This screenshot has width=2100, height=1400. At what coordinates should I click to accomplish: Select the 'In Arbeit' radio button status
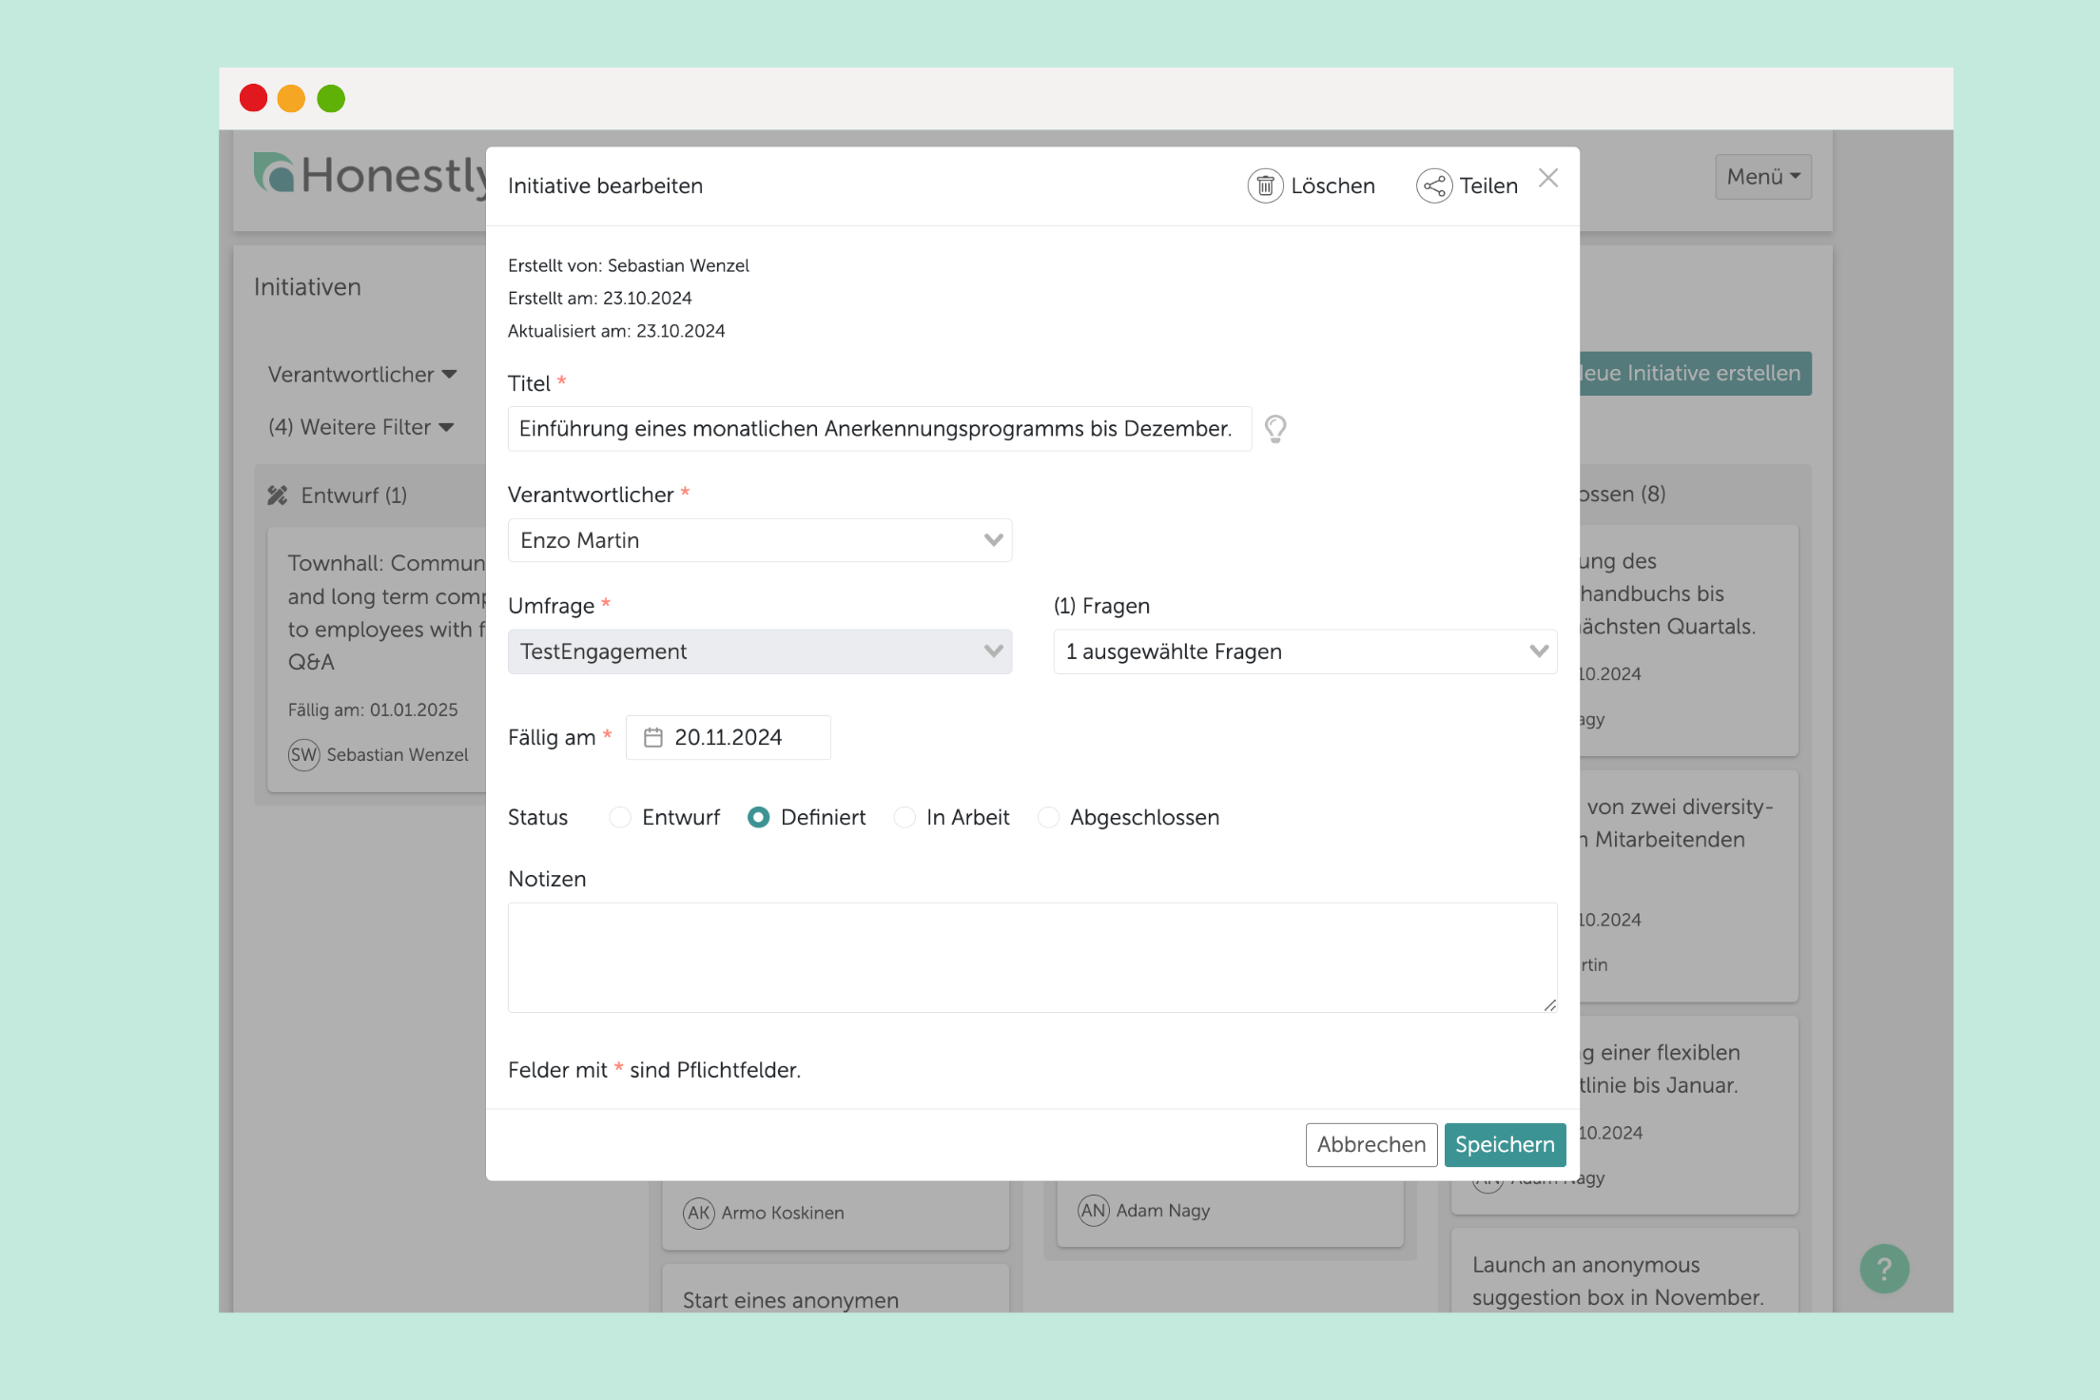tap(904, 817)
